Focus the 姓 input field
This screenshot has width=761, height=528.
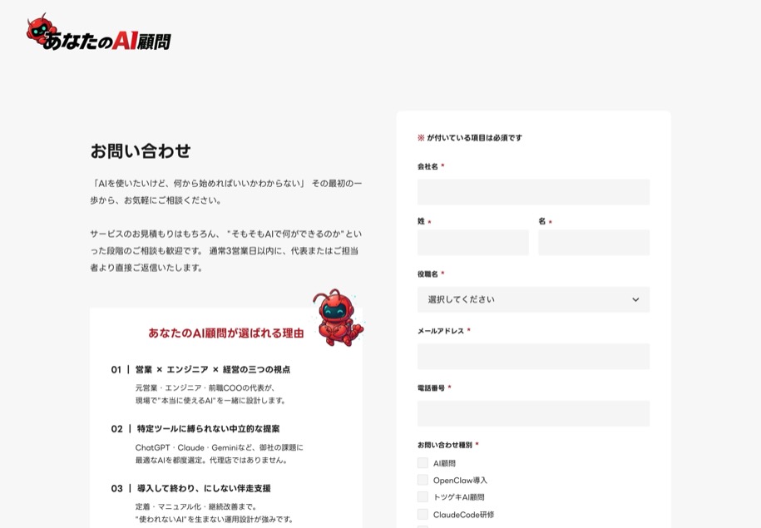click(473, 243)
